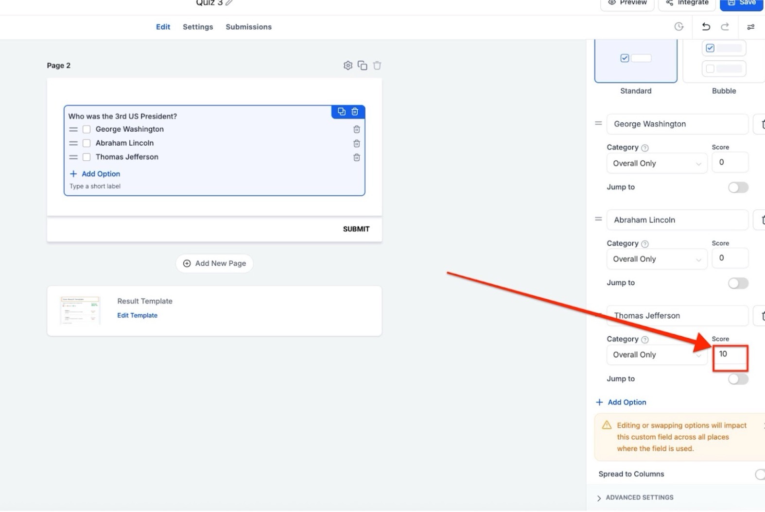Open Category dropdown for Abraham Lincoln
The width and height of the screenshot is (765, 512).
(656, 259)
